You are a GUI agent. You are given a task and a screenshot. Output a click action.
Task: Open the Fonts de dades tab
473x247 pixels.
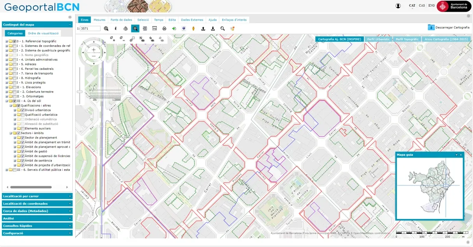(x=121, y=20)
